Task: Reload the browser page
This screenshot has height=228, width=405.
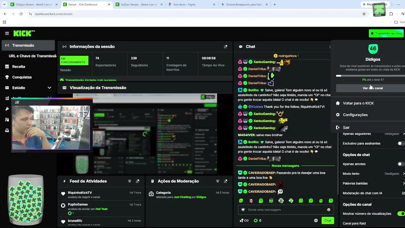Action: point(21,14)
